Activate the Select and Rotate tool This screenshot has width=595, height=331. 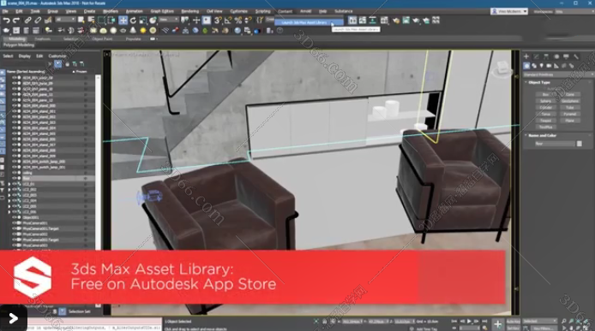tap(133, 20)
